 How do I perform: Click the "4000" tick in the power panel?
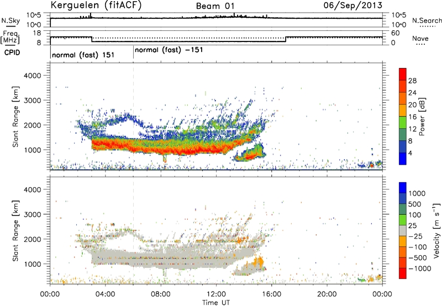32,76
